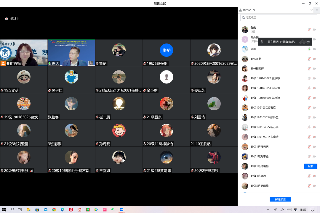The image size is (320, 213).
Task: Click 张裕's blue avatar in video grid
Action: pyautogui.click(x=166, y=50)
